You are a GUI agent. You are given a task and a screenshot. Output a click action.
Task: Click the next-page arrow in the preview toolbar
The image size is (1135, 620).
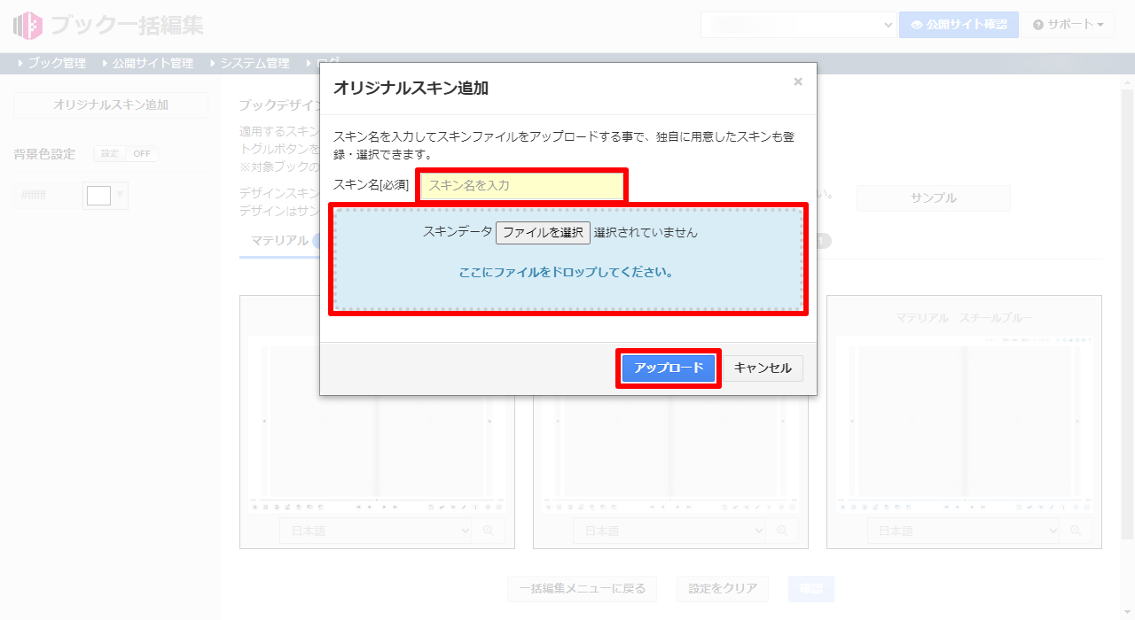tap(384, 507)
